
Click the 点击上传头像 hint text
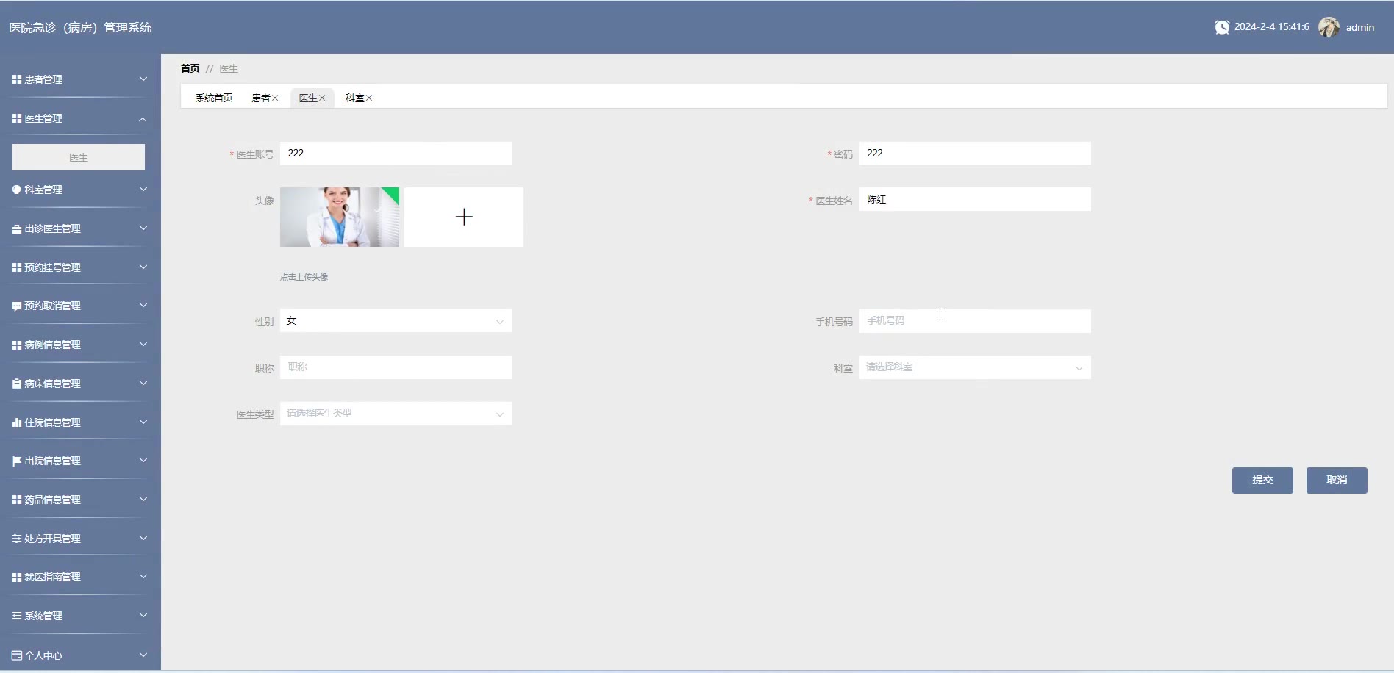[304, 277]
